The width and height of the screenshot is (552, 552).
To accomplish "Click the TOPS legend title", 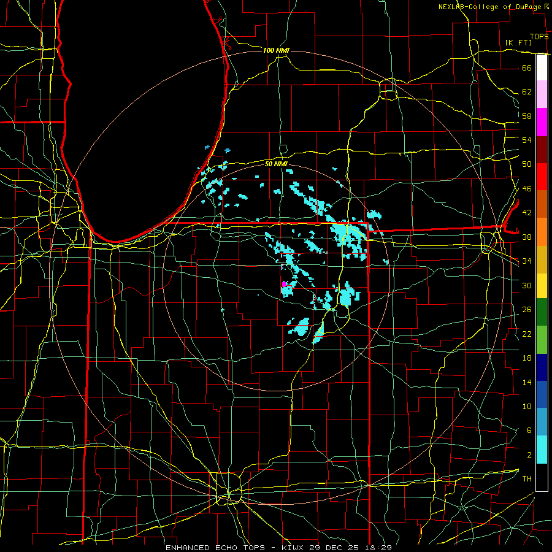I will click(539, 37).
